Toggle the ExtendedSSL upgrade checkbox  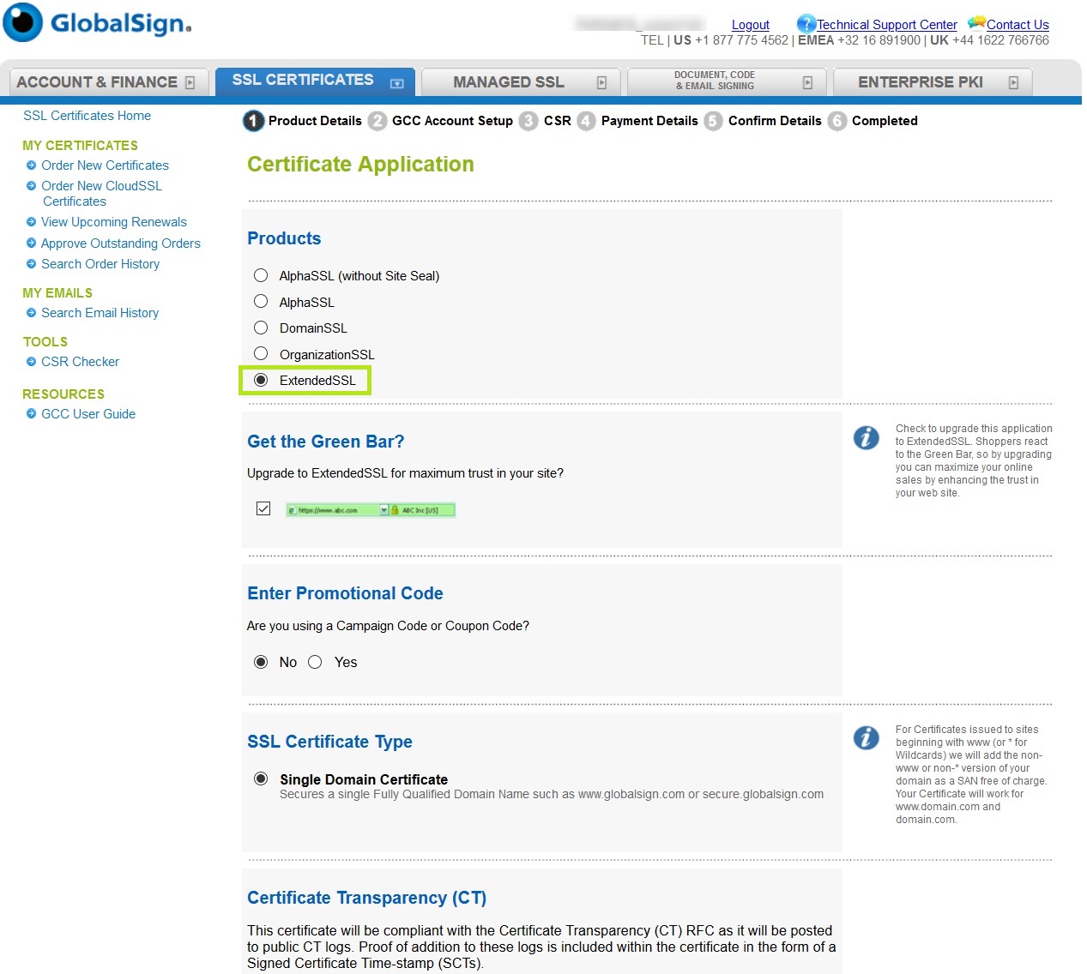click(x=263, y=509)
